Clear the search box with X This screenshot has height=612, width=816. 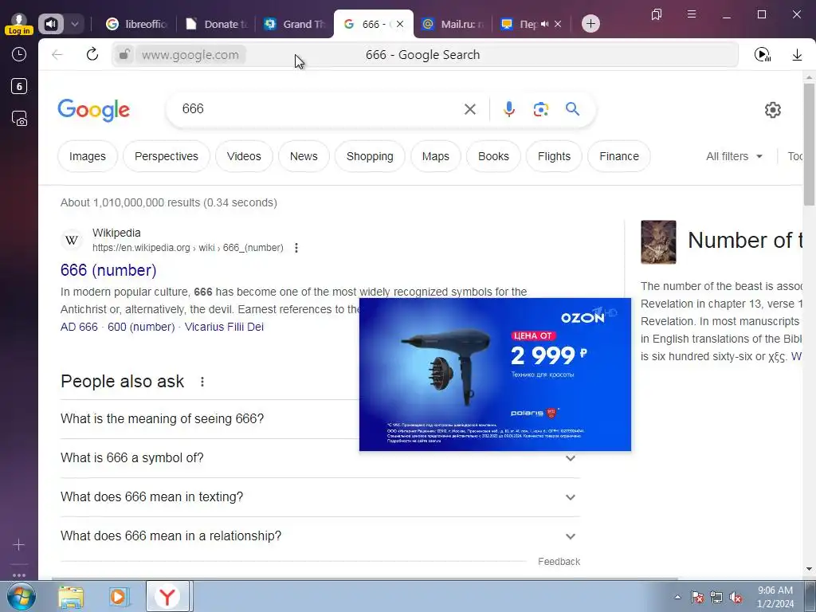[470, 109]
